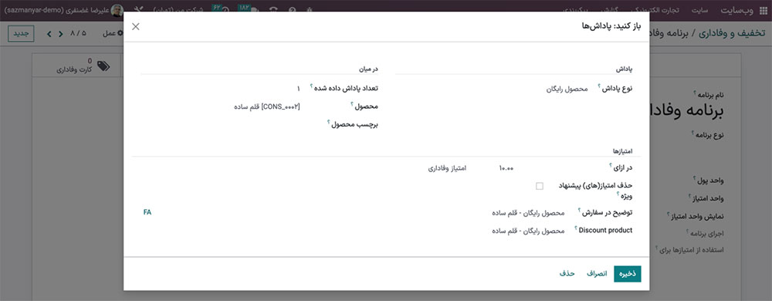The image size is (772, 301).
Task: Open تجارت الکترونیک menu
Action: [x=655, y=10]
